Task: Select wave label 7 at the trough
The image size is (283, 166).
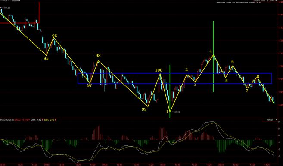Action: coord(247,91)
